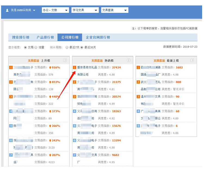The image size is (204, 177).
Task: Open 磐安县奇贝礼品 company link
Action: [x=87, y=68]
